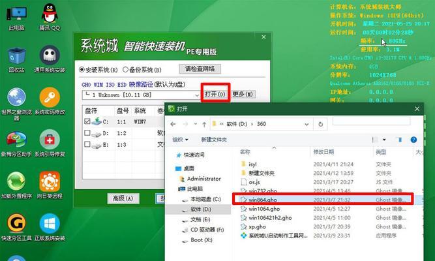Click 更多(M) button

click(243, 94)
